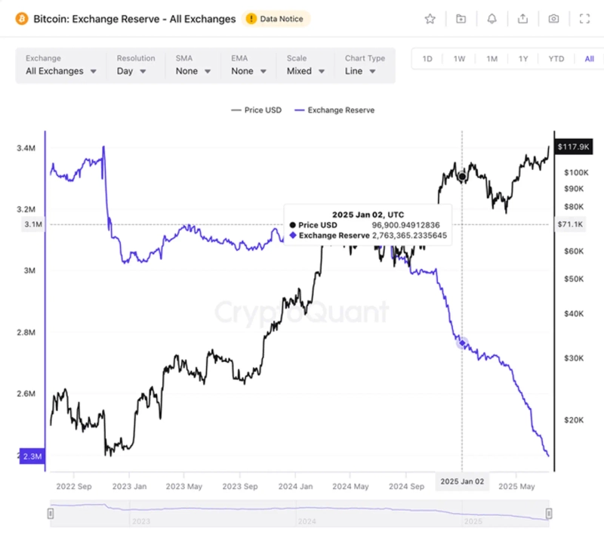
Task: Enter fullscreen mode via expand icon
Action: coord(584,19)
